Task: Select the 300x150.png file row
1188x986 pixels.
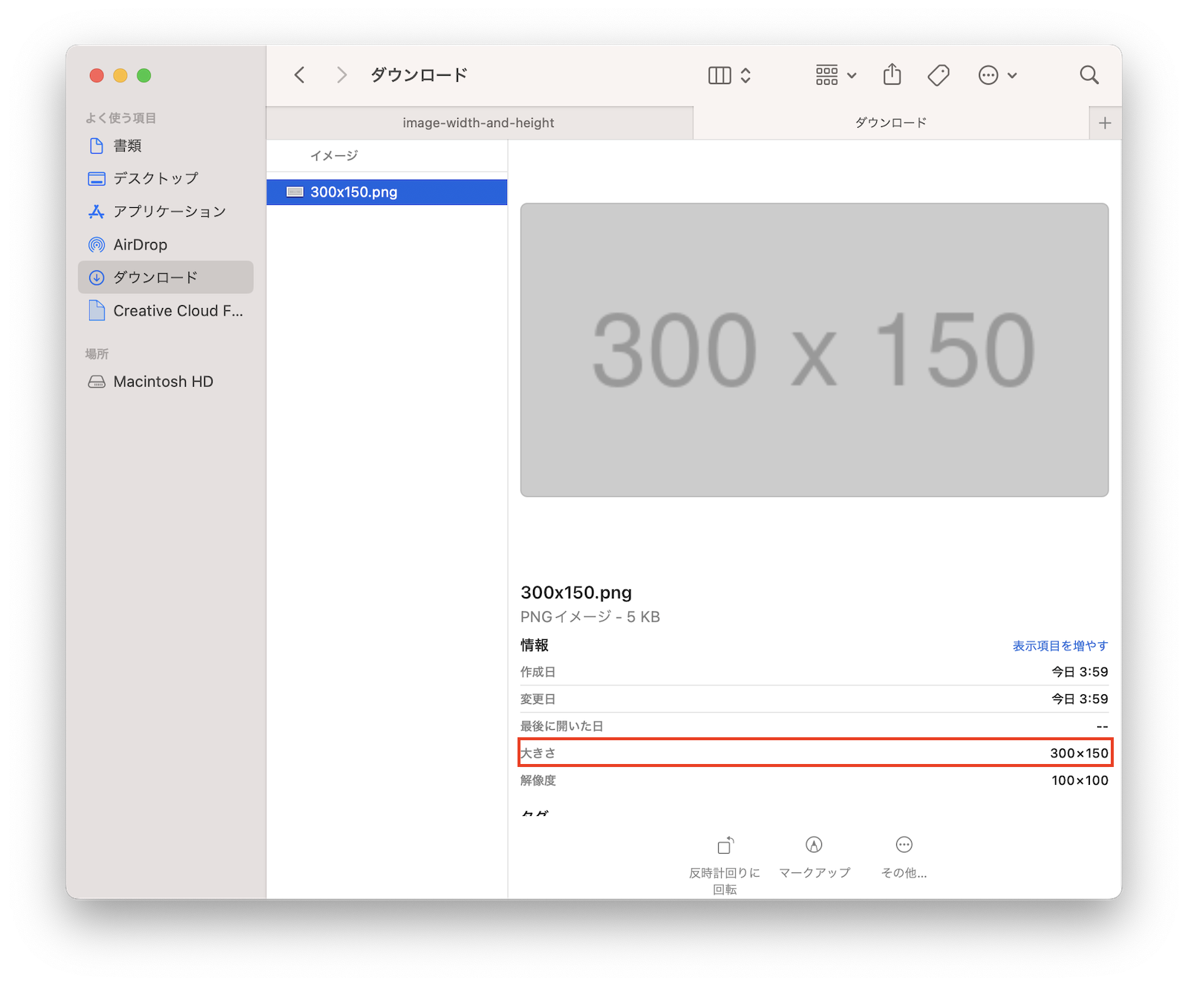Action: [x=387, y=192]
